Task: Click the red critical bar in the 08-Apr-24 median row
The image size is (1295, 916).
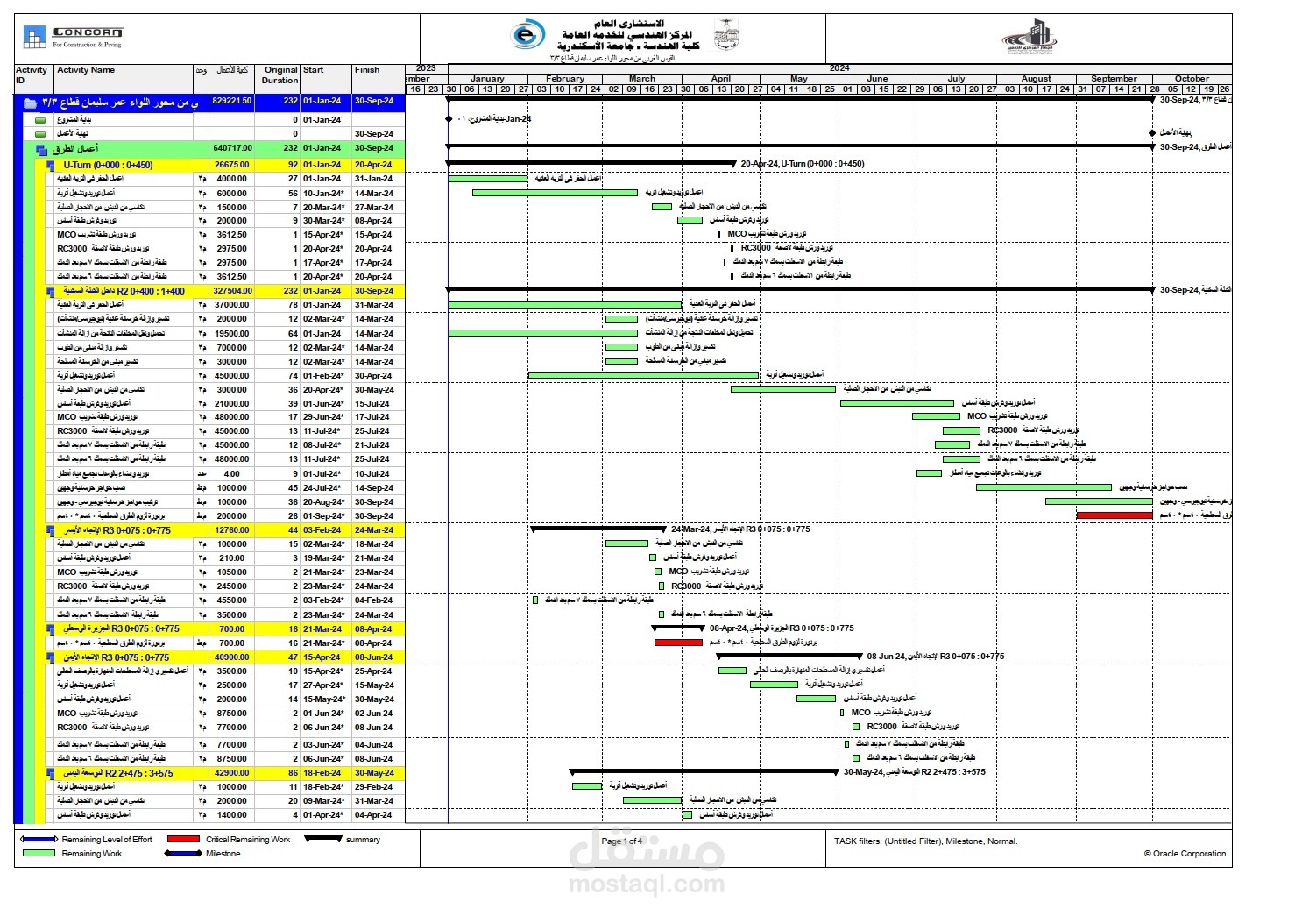Action: pyautogui.click(x=678, y=643)
